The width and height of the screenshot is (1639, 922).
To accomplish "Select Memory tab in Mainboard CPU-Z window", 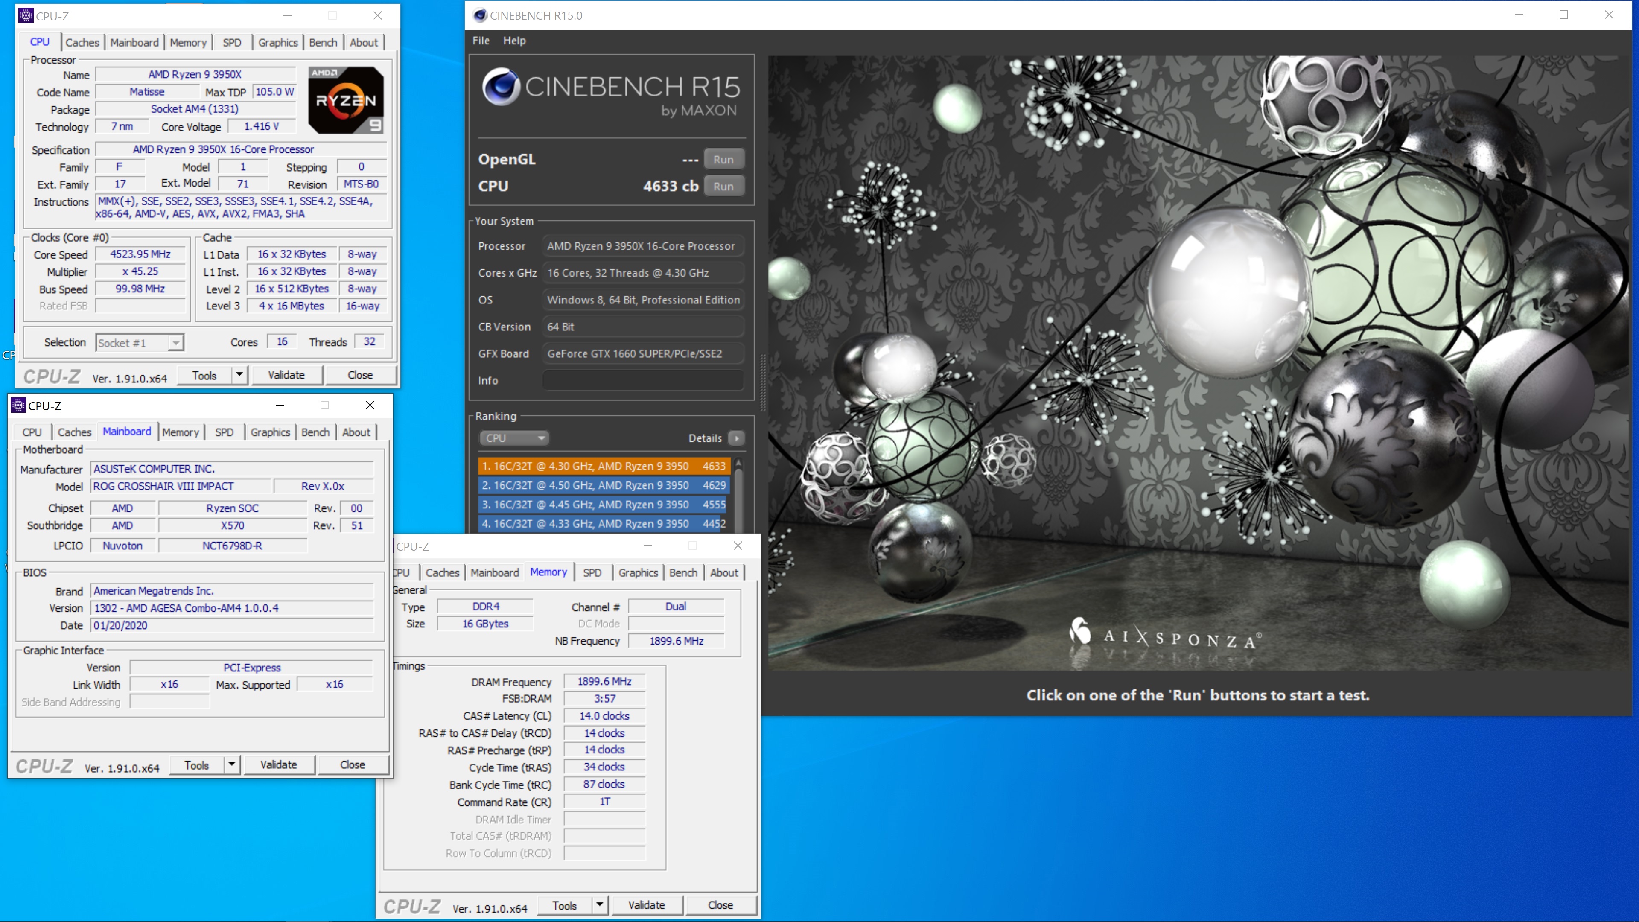I will pos(180,432).
